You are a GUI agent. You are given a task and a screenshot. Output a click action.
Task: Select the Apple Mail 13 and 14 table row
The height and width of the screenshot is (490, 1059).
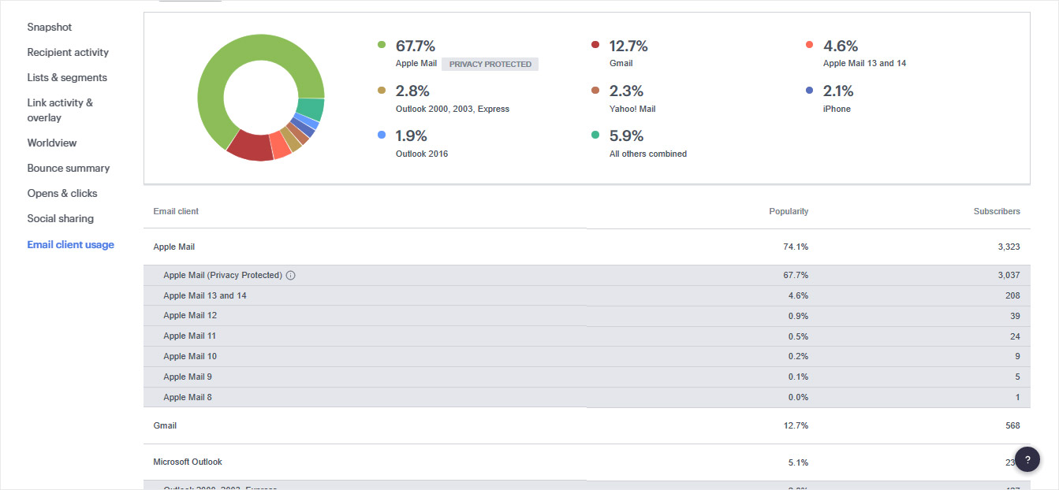tap(587, 295)
